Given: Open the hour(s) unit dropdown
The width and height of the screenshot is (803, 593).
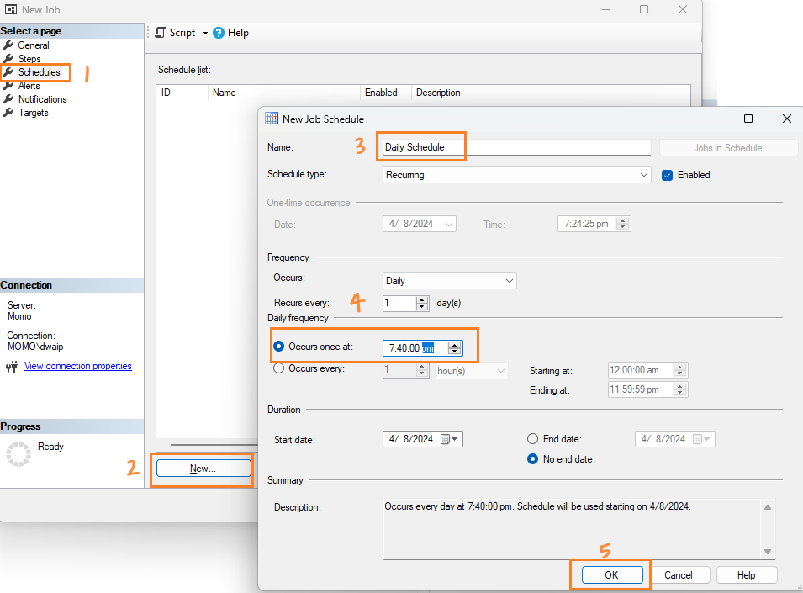Looking at the screenshot, I should [472, 371].
